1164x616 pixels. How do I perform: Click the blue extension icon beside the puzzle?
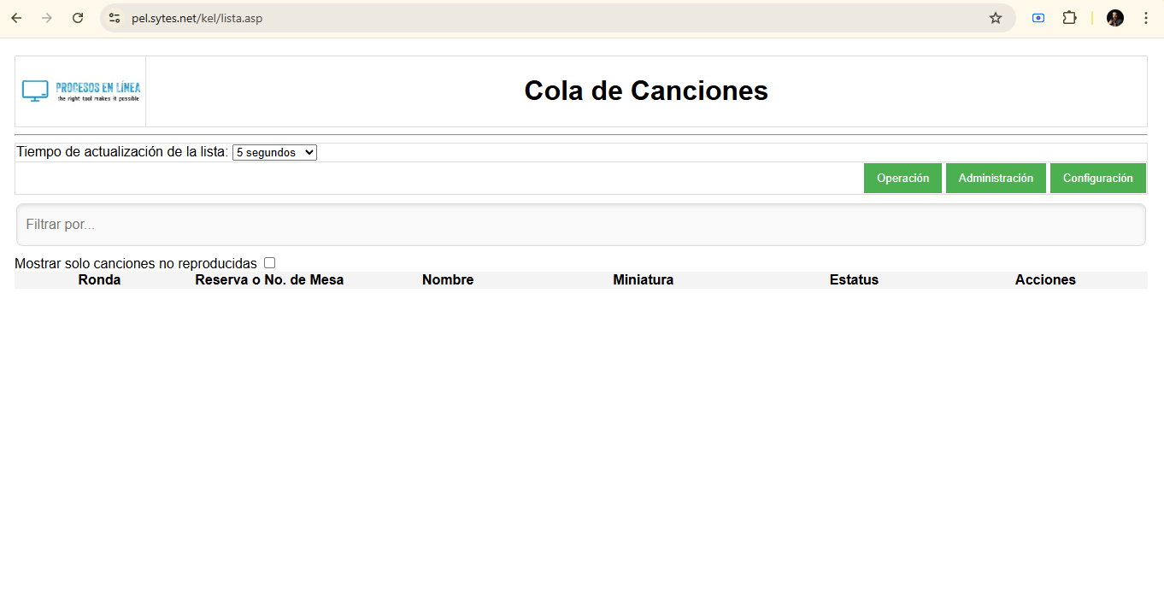[1038, 18]
